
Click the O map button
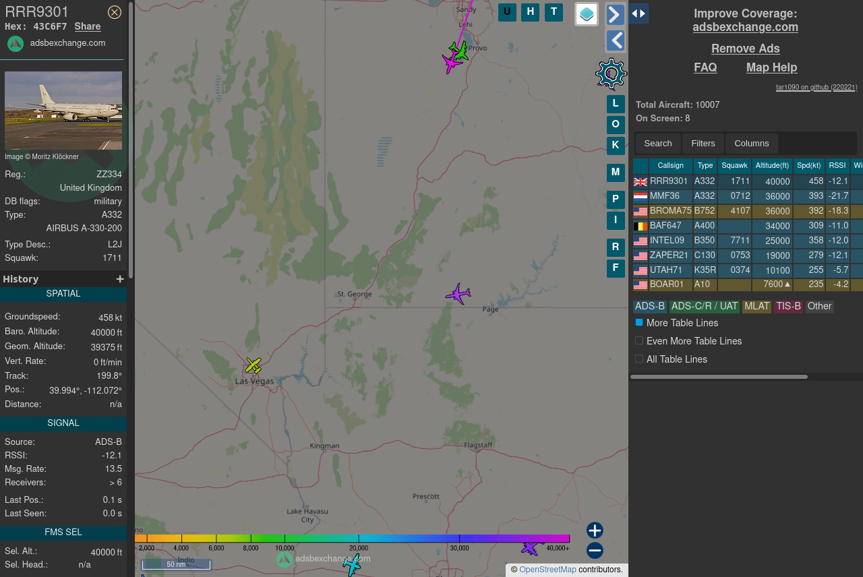pyautogui.click(x=616, y=125)
